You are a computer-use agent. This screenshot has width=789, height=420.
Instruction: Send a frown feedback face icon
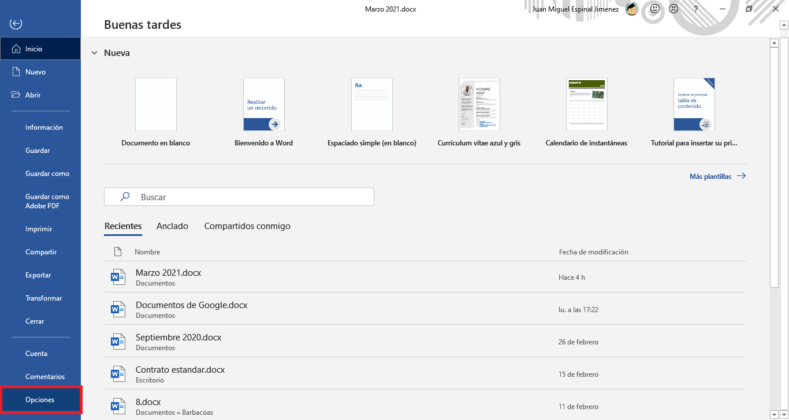(x=673, y=9)
